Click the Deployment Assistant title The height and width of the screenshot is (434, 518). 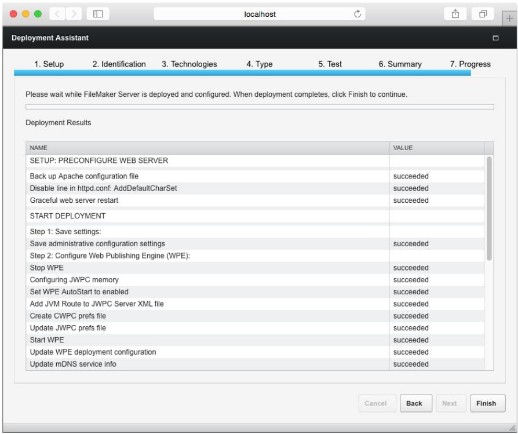pos(50,38)
